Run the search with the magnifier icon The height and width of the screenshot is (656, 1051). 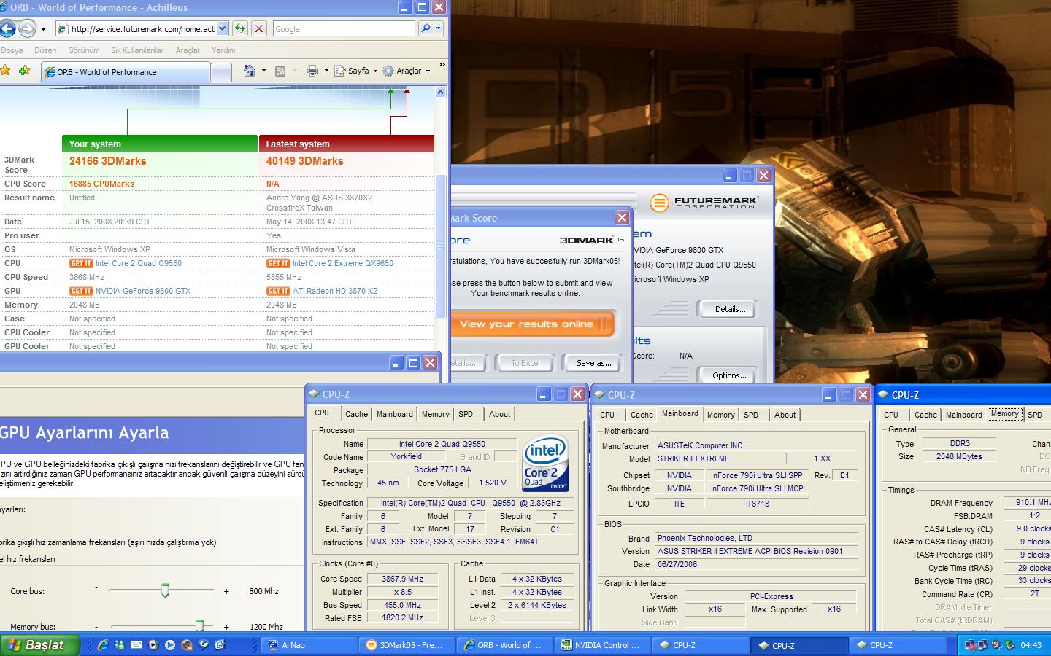426,29
